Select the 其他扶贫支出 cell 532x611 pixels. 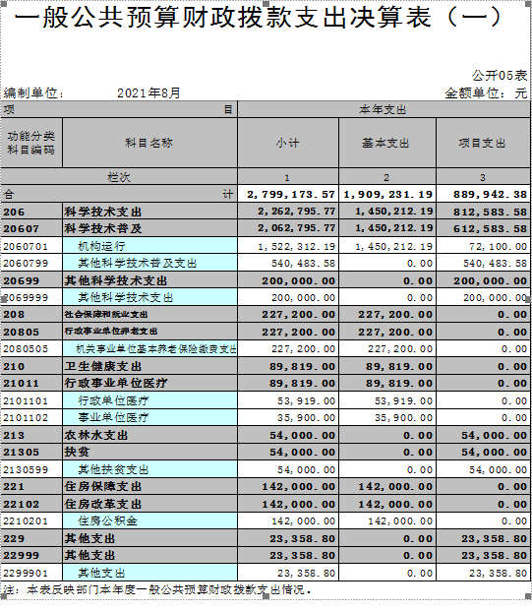click(149, 469)
